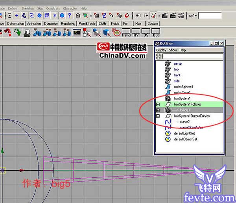236x203 pixels.
Task: Collapse hairSystem1Follicles in the Outliner
Action: coord(158,104)
